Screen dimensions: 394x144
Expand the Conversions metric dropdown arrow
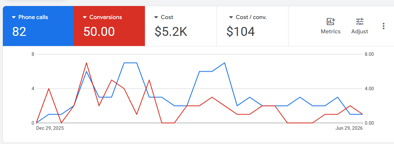tap(85, 17)
